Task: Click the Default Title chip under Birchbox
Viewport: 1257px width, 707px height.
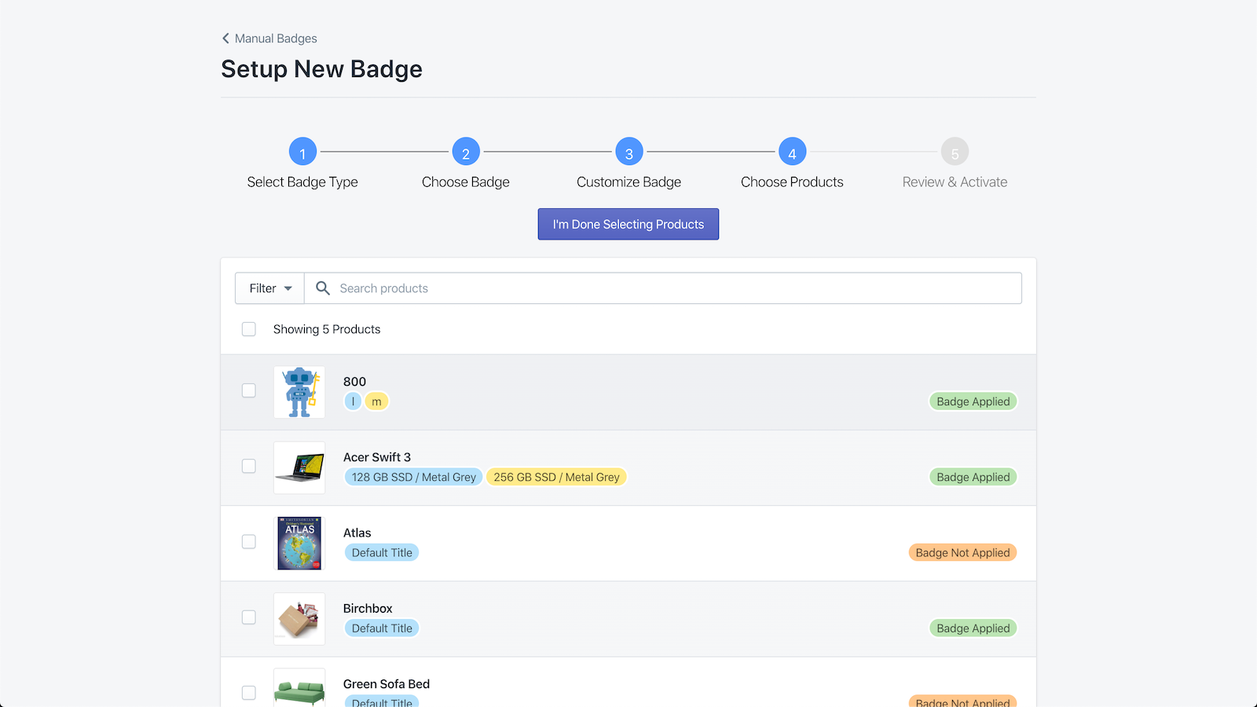Action: [x=382, y=628]
